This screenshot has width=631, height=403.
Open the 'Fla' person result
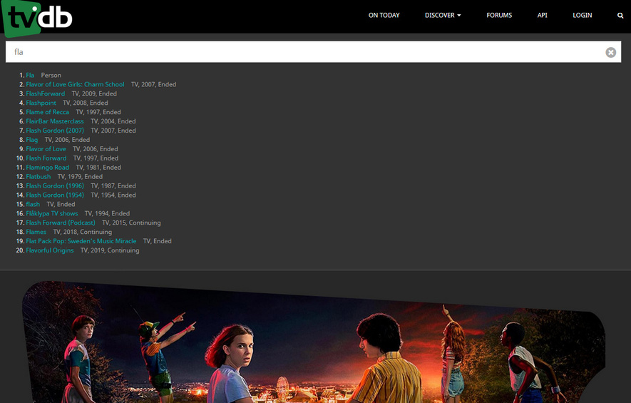point(30,76)
